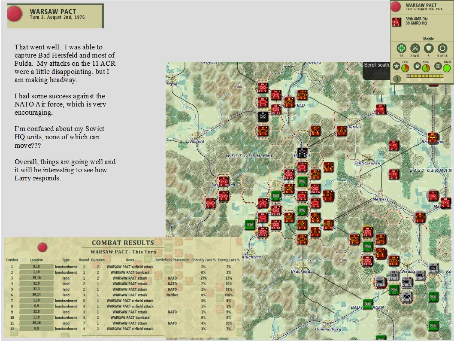Image resolution: width=454 pixels, height=341 pixels.
Task: Select the 1-1 unit at Buttlar
Action: coord(342,131)
